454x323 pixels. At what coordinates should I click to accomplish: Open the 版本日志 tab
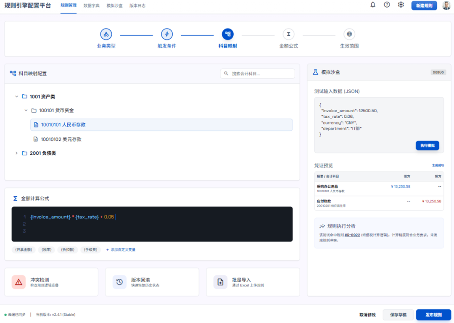[x=137, y=5]
